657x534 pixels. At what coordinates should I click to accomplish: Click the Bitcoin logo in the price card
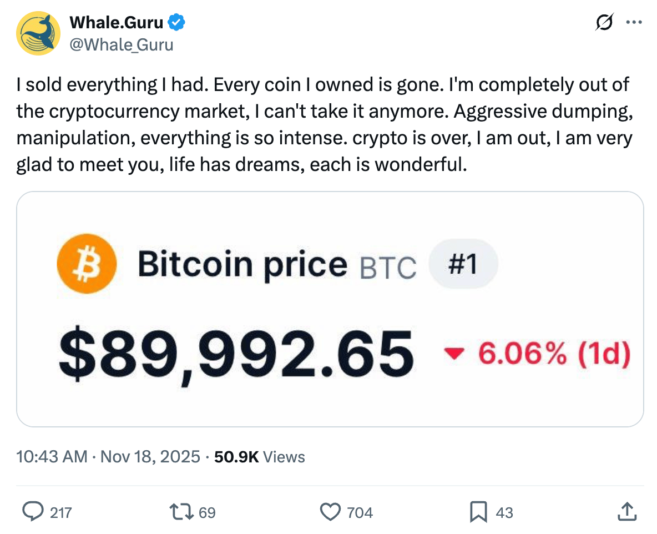pyautogui.click(x=86, y=264)
